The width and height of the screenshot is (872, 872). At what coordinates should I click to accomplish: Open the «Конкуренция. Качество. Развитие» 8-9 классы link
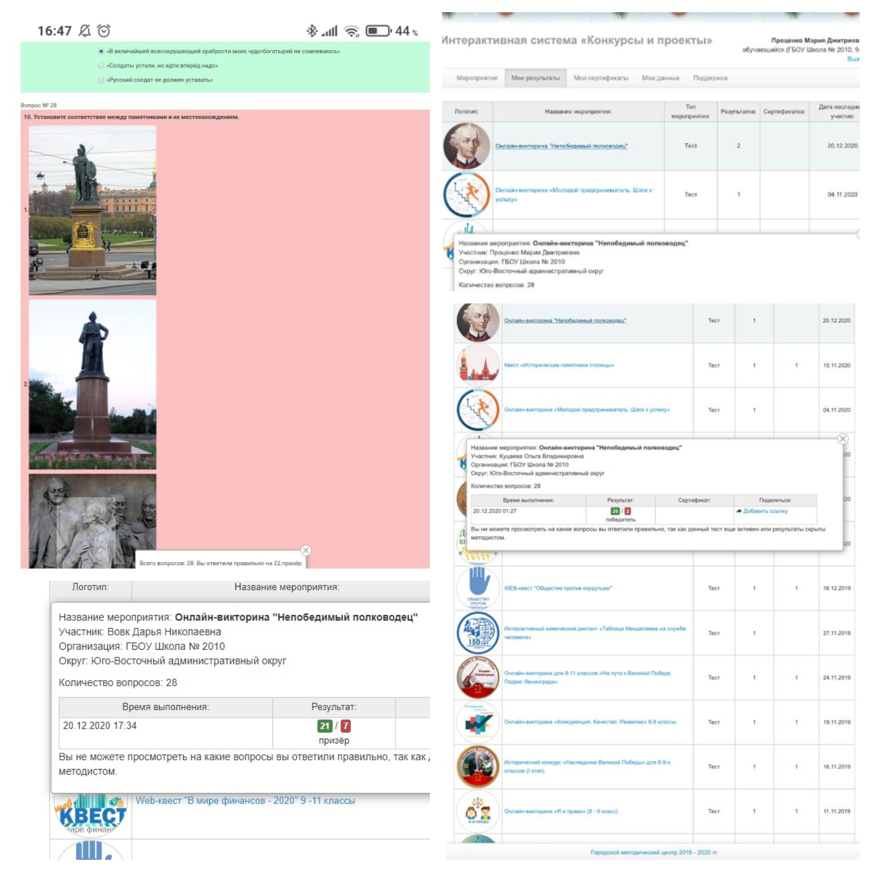590,722
